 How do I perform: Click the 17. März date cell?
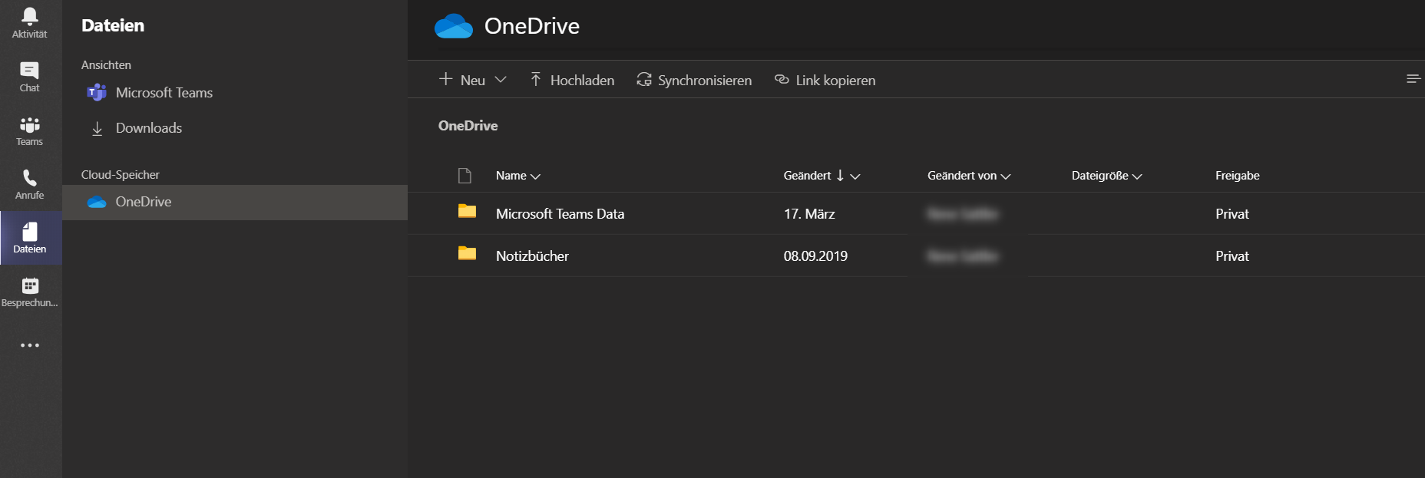[809, 214]
